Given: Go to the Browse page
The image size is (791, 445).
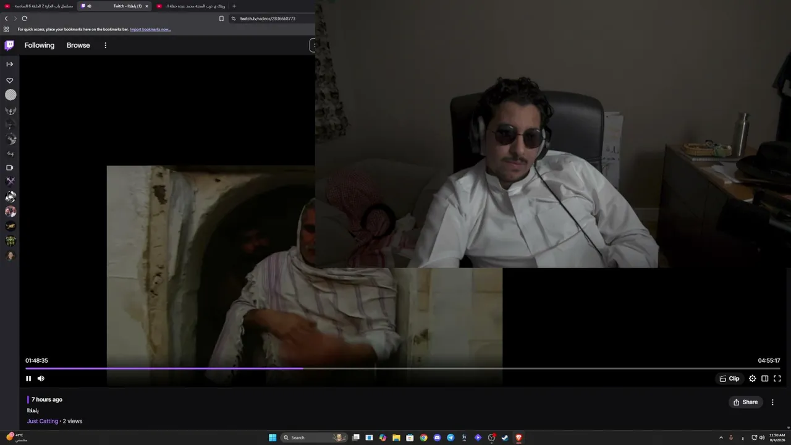Looking at the screenshot, I should coord(78,45).
